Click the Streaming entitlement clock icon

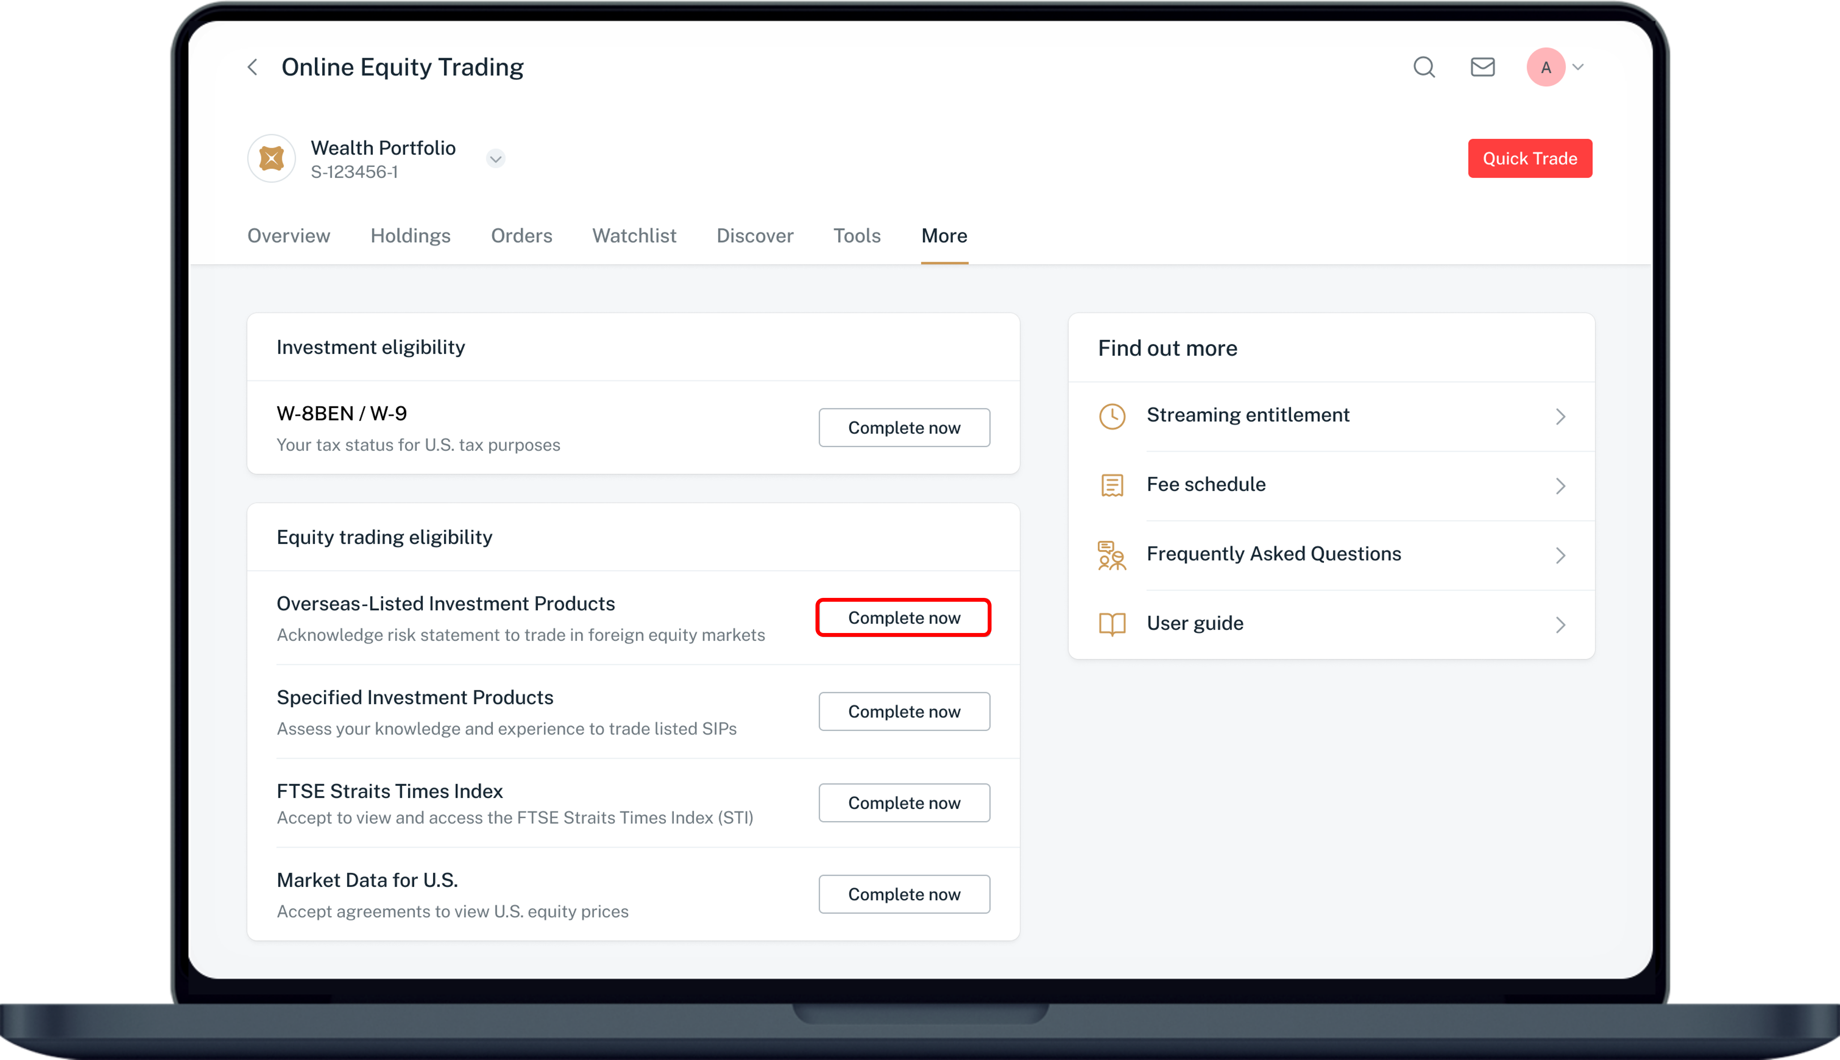coord(1111,416)
